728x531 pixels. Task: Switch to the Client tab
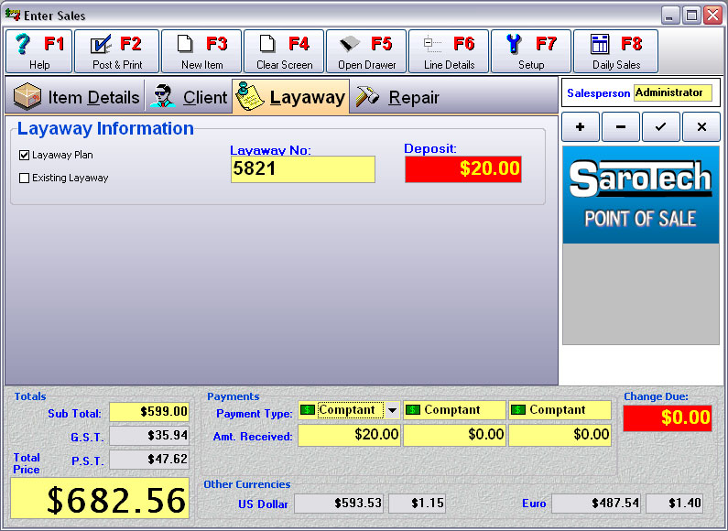coord(189,97)
